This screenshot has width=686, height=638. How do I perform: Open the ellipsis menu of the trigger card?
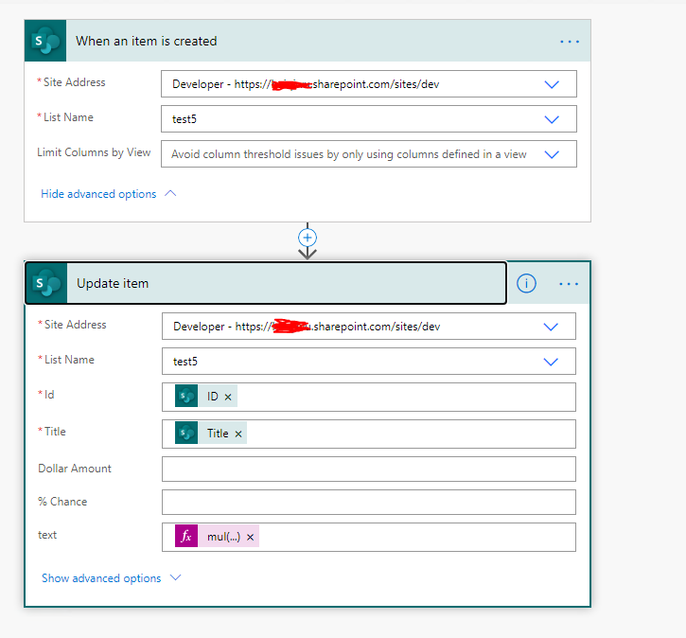570,42
